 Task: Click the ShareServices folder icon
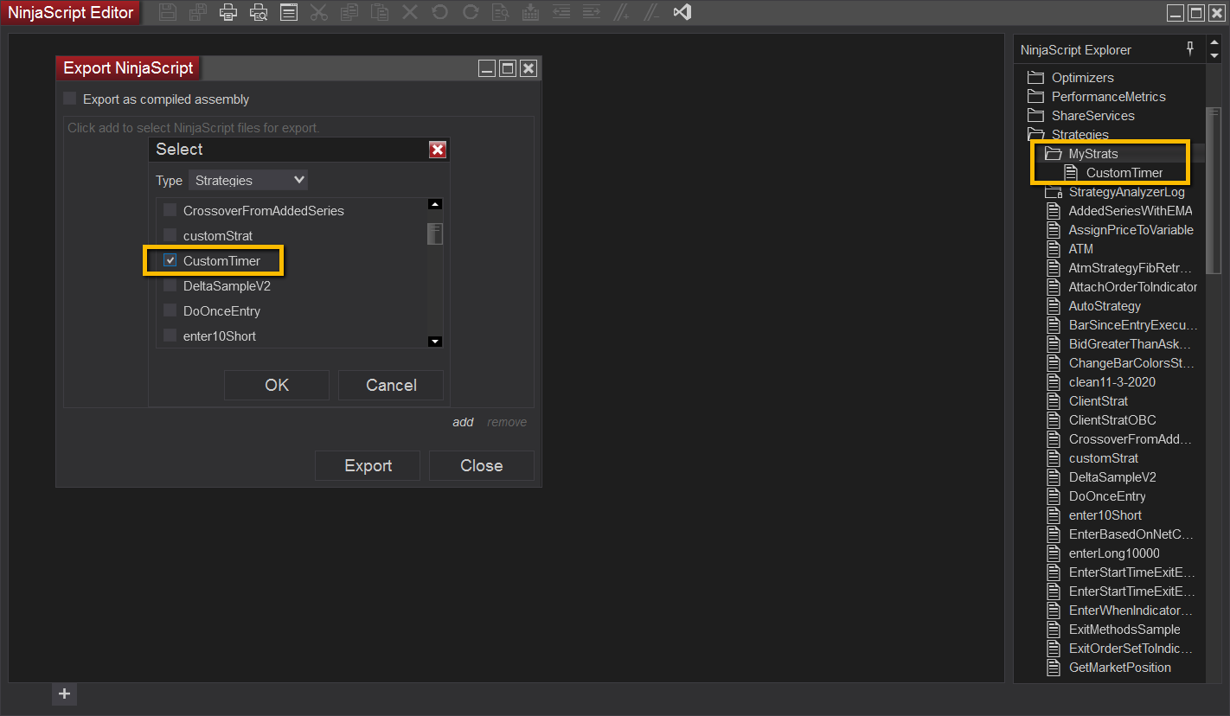pos(1035,116)
